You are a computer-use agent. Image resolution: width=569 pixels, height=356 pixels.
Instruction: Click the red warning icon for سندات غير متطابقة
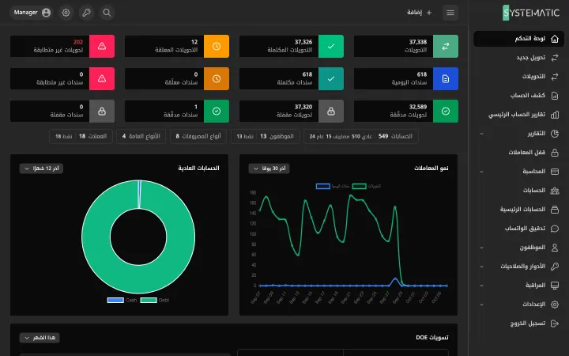[102, 78]
